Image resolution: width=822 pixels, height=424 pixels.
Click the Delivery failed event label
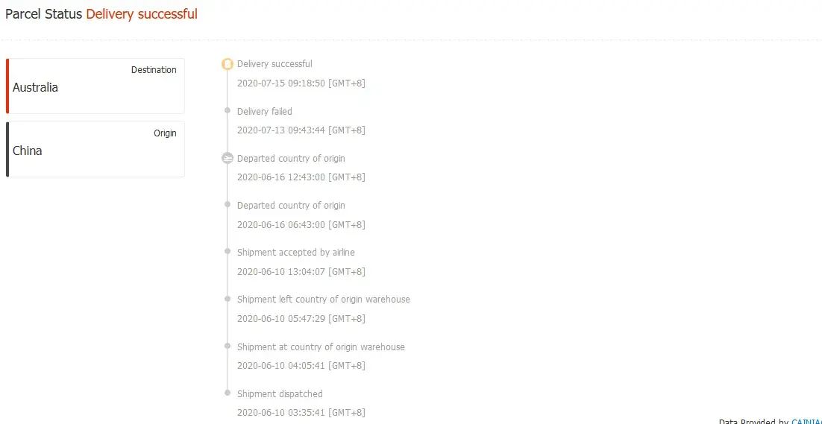coord(265,112)
